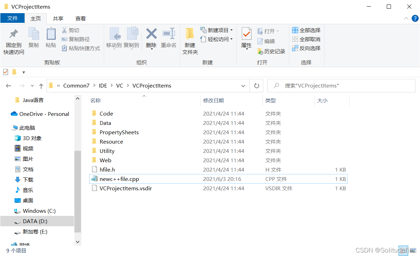Refresh the folder view
420x256 pixels.
[x=256, y=86]
